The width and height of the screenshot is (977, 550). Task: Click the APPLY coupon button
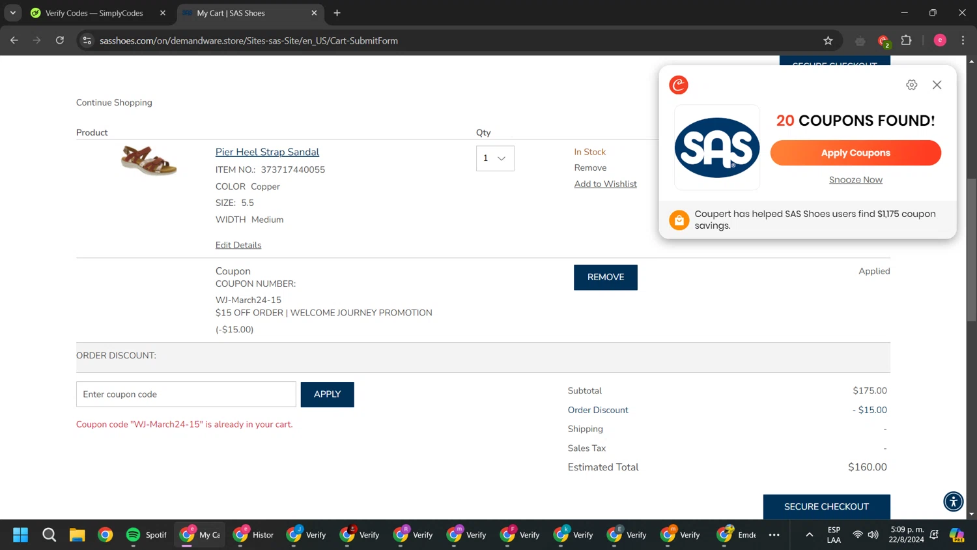(327, 394)
